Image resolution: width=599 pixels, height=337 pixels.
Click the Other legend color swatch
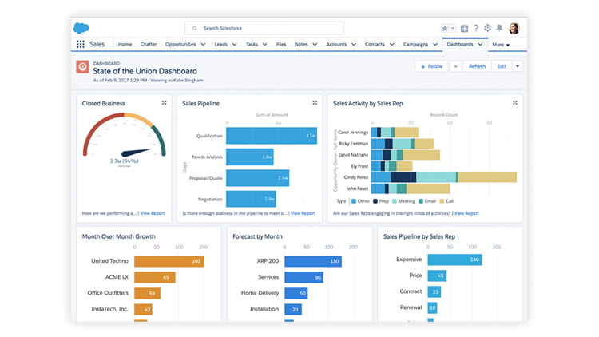point(354,201)
